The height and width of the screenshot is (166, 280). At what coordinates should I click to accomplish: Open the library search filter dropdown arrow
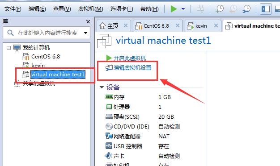point(85,33)
